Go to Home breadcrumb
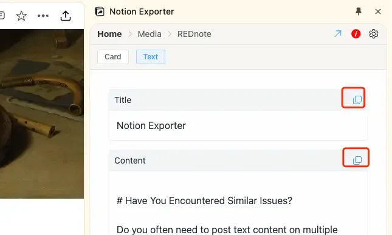 click(109, 34)
